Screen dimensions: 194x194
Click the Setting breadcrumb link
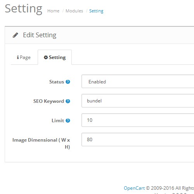click(x=96, y=11)
